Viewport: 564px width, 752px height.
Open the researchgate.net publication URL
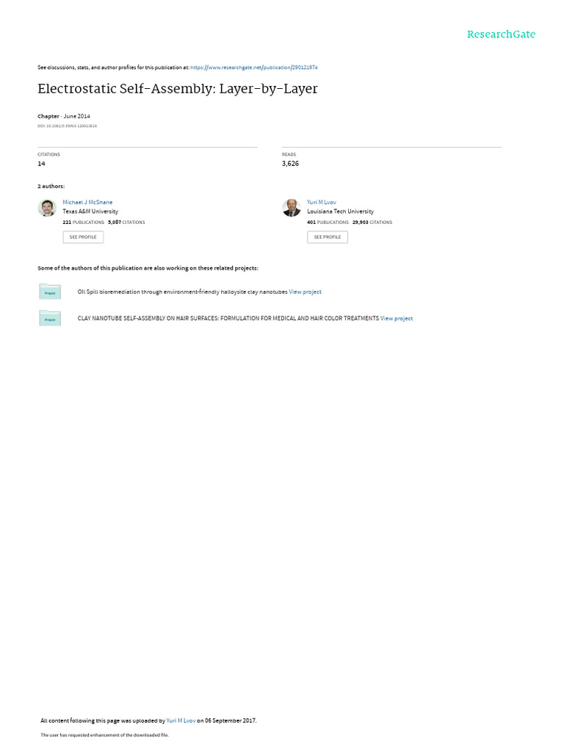253,68
